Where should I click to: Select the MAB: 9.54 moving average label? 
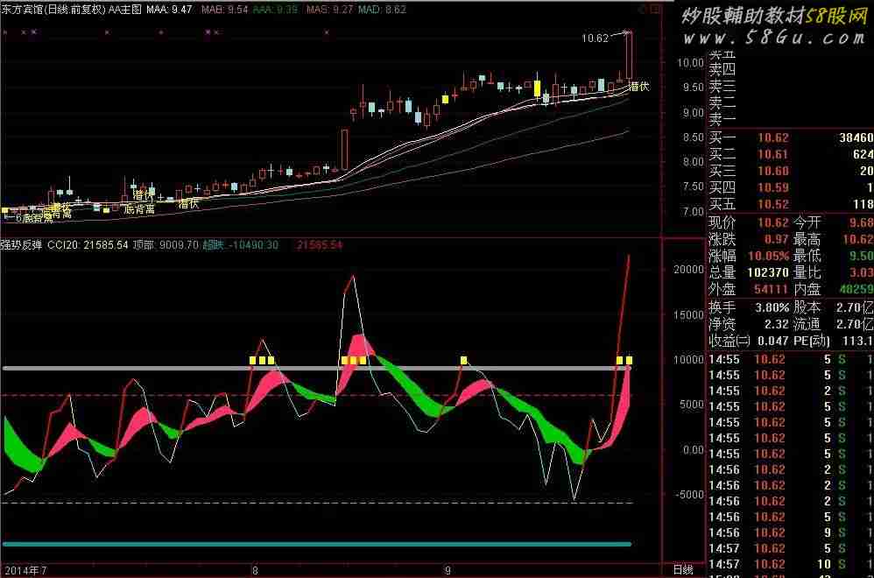[225, 10]
